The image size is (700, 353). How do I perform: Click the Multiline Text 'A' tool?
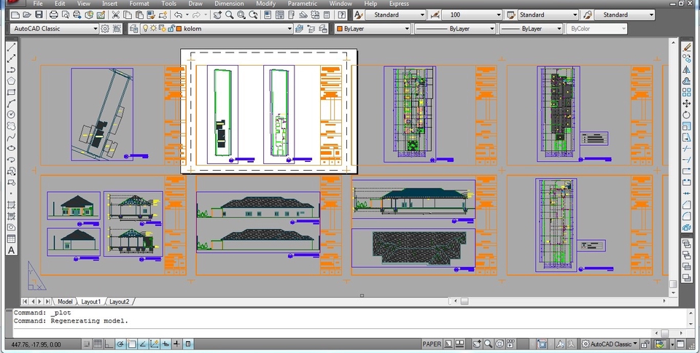coord(11,250)
